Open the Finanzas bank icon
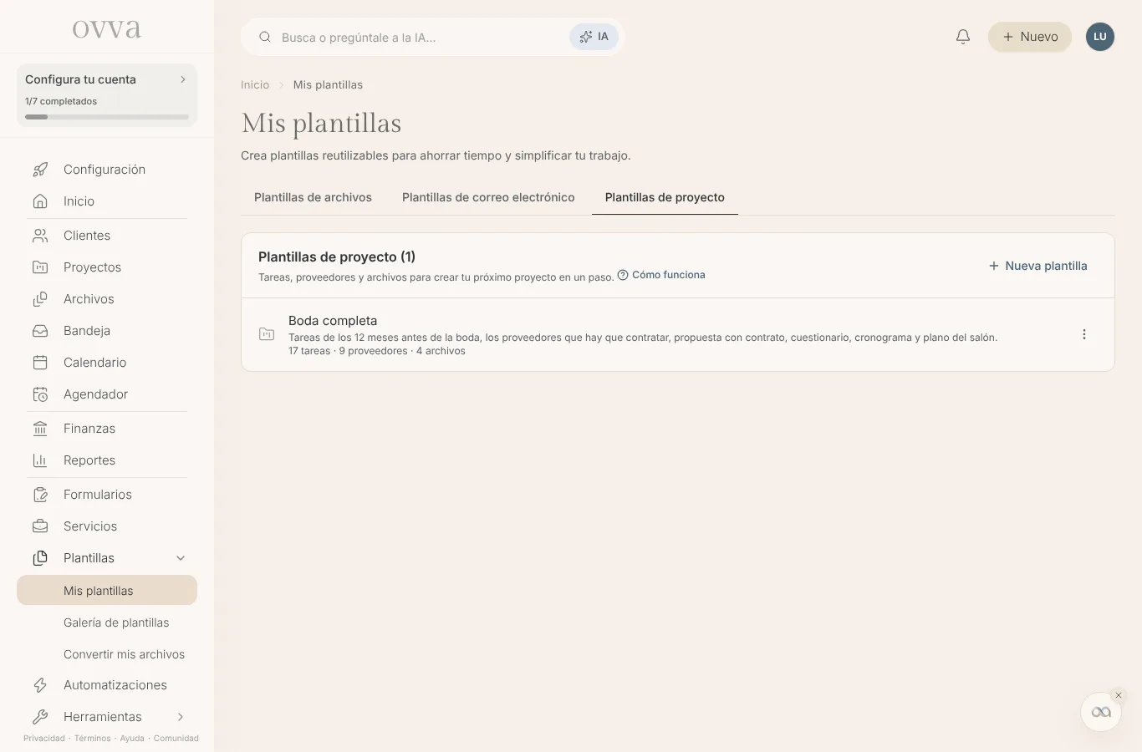Screen dimensions: 1142x752 (x=40, y=429)
